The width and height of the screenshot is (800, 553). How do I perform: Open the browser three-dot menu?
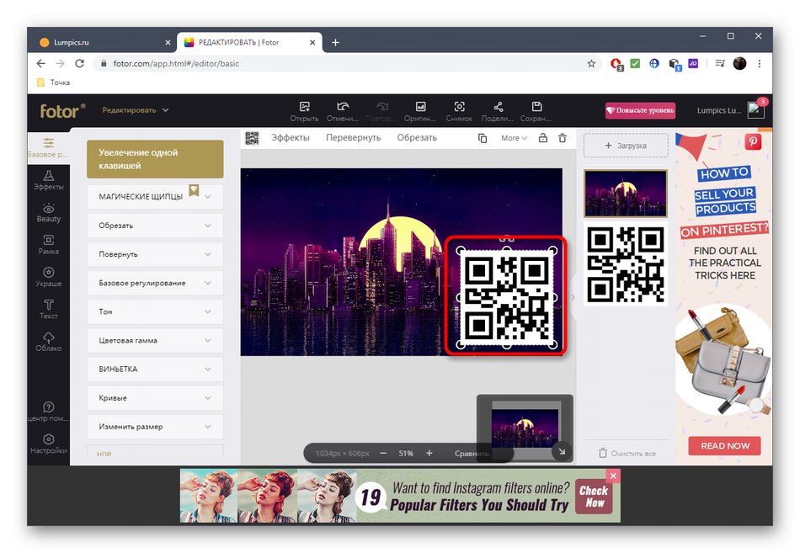pos(759,64)
